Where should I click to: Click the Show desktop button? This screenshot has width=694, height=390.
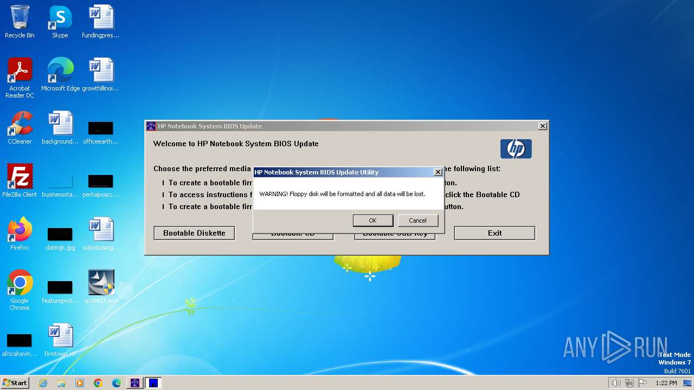[x=688, y=383]
